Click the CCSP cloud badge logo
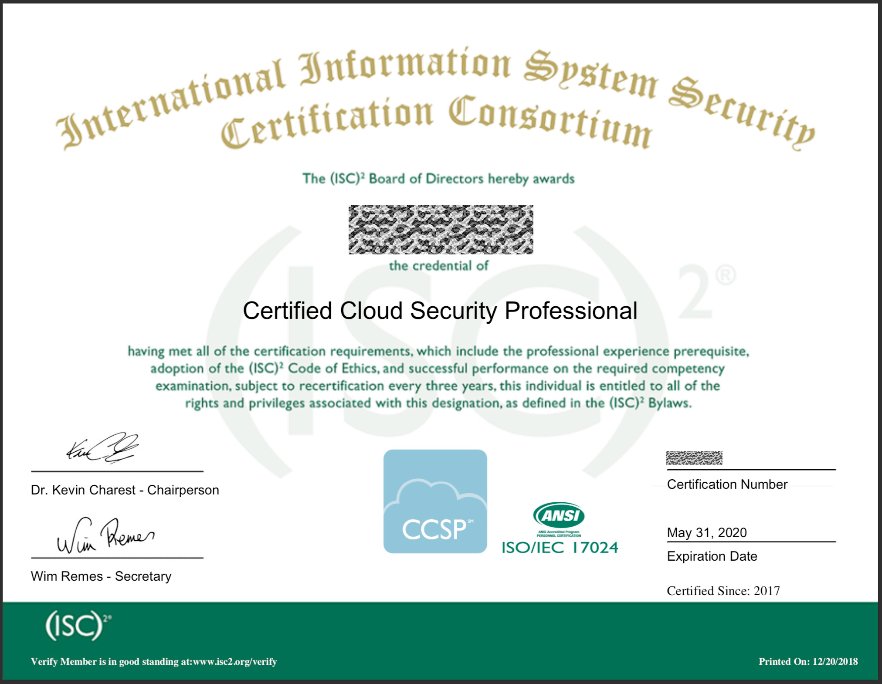This screenshot has height=684, width=882. point(435,501)
